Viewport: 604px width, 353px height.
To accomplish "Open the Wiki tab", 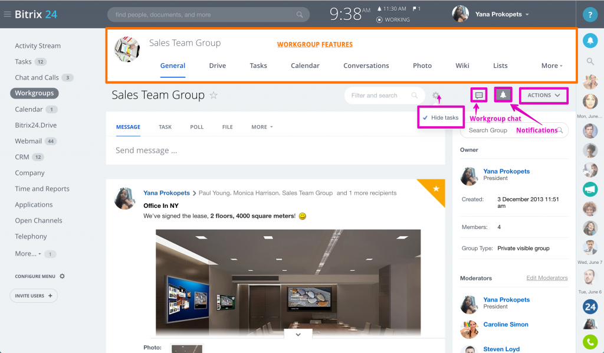I will pos(462,66).
